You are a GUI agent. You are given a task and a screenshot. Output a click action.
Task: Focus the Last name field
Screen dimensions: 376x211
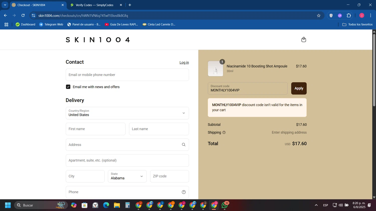pos(159,129)
